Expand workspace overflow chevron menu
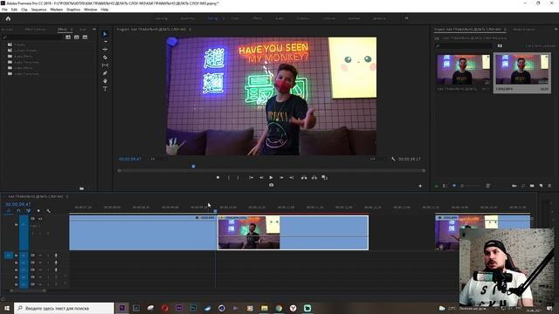559x314 pixels. (x=406, y=18)
